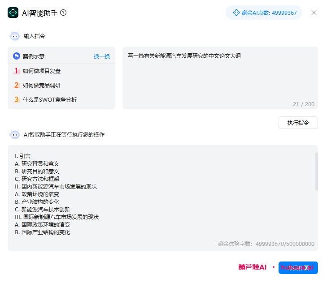327x283 pixels.
Task: Click the 剩余体验字数 counter text
Action: pos(266,244)
